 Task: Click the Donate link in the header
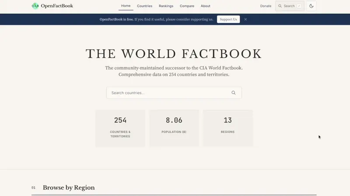[266, 6]
